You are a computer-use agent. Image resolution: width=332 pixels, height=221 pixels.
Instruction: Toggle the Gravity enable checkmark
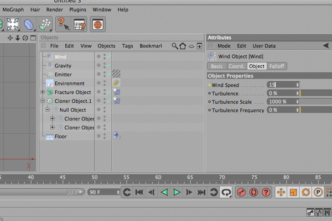click(108, 66)
